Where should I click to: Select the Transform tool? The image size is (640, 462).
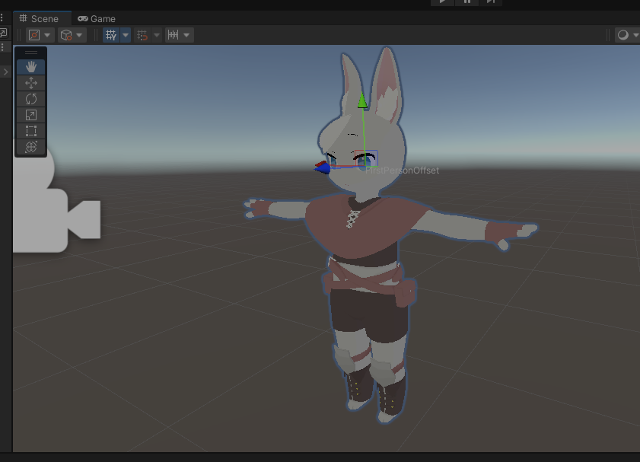click(31, 147)
